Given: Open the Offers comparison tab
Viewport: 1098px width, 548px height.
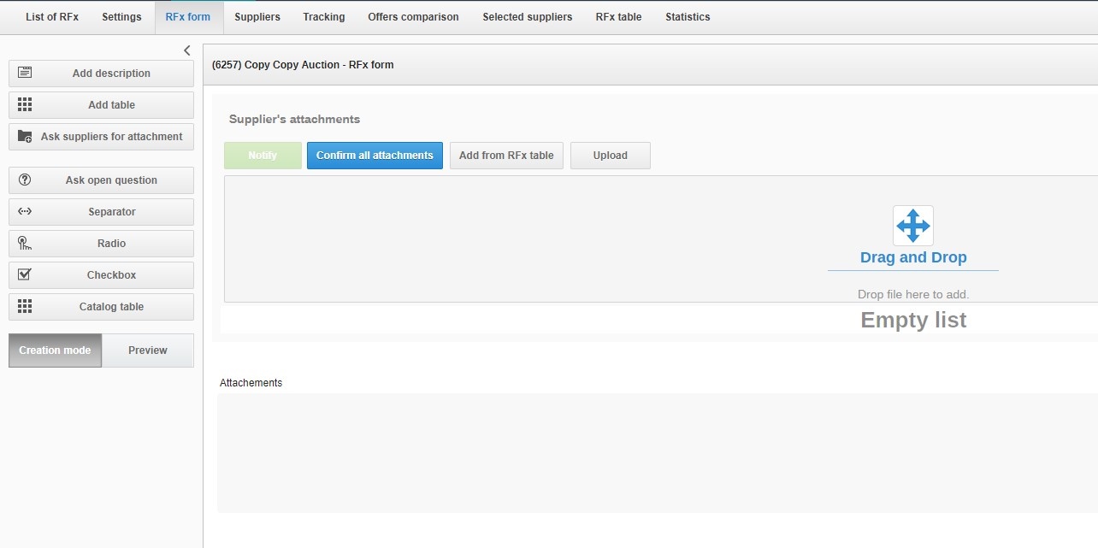Looking at the screenshot, I should [x=413, y=17].
